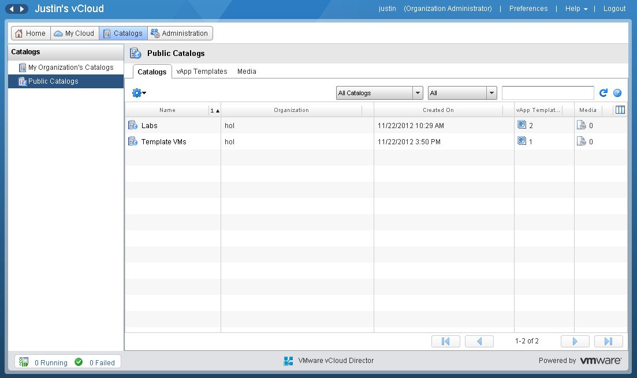Image resolution: width=637 pixels, height=378 pixels.
Task: Select Public Catalogs in sidebar
Action: coord(66,81)
